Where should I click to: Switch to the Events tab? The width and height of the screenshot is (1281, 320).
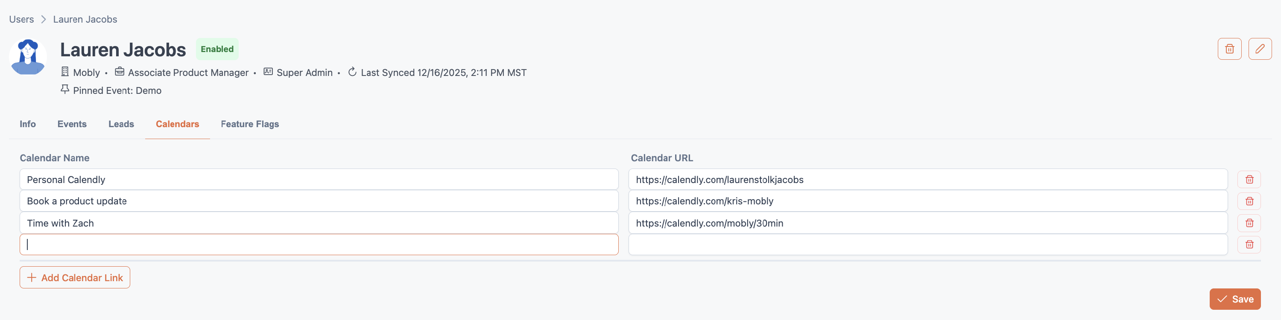pos(72,124)
